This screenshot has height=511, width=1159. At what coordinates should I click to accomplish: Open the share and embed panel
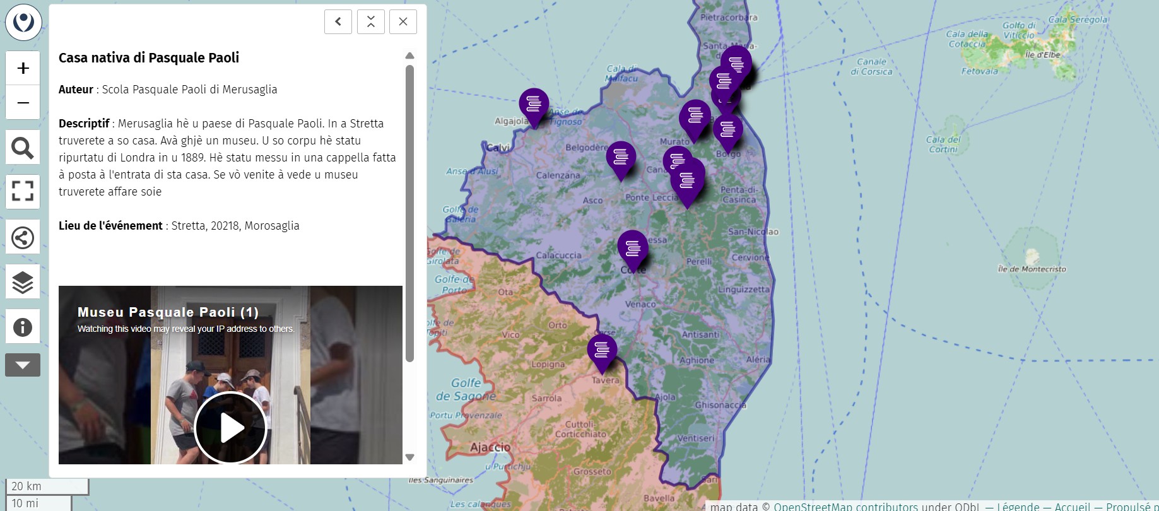23,237
